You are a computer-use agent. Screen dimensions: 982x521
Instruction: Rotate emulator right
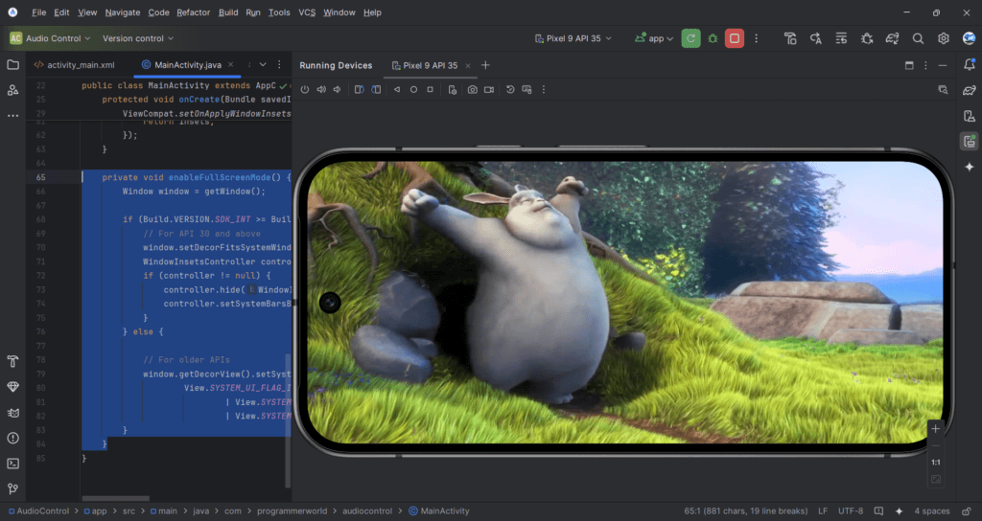pyautogui.click(x=376, y=89)
